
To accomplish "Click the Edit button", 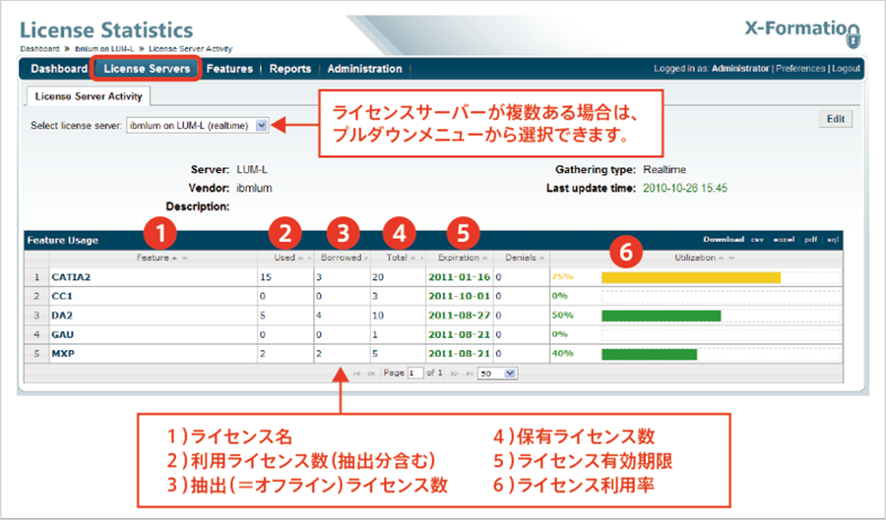I will (x=836, y=119).
